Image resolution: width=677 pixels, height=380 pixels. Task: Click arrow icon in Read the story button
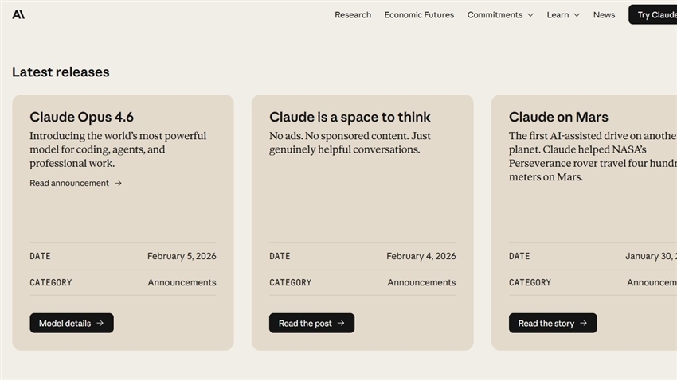pos(583,324)
